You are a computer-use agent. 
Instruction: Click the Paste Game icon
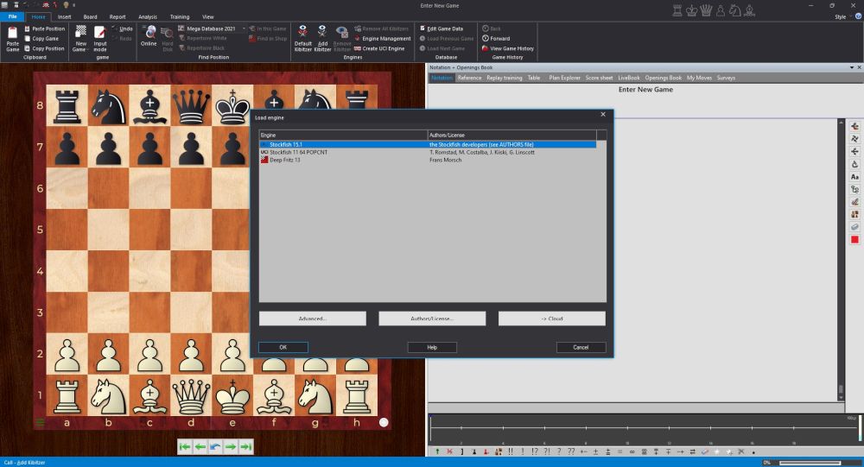pyautogui.click(x=12, y=35)
